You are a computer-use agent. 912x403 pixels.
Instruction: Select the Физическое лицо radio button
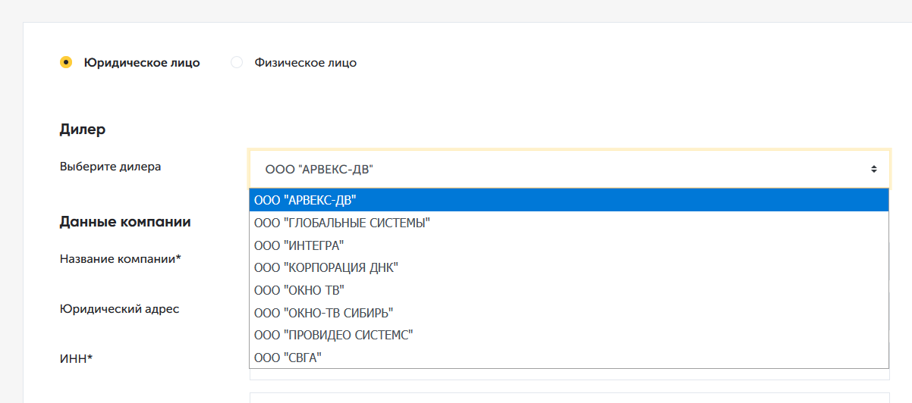[x=237, y=63]
